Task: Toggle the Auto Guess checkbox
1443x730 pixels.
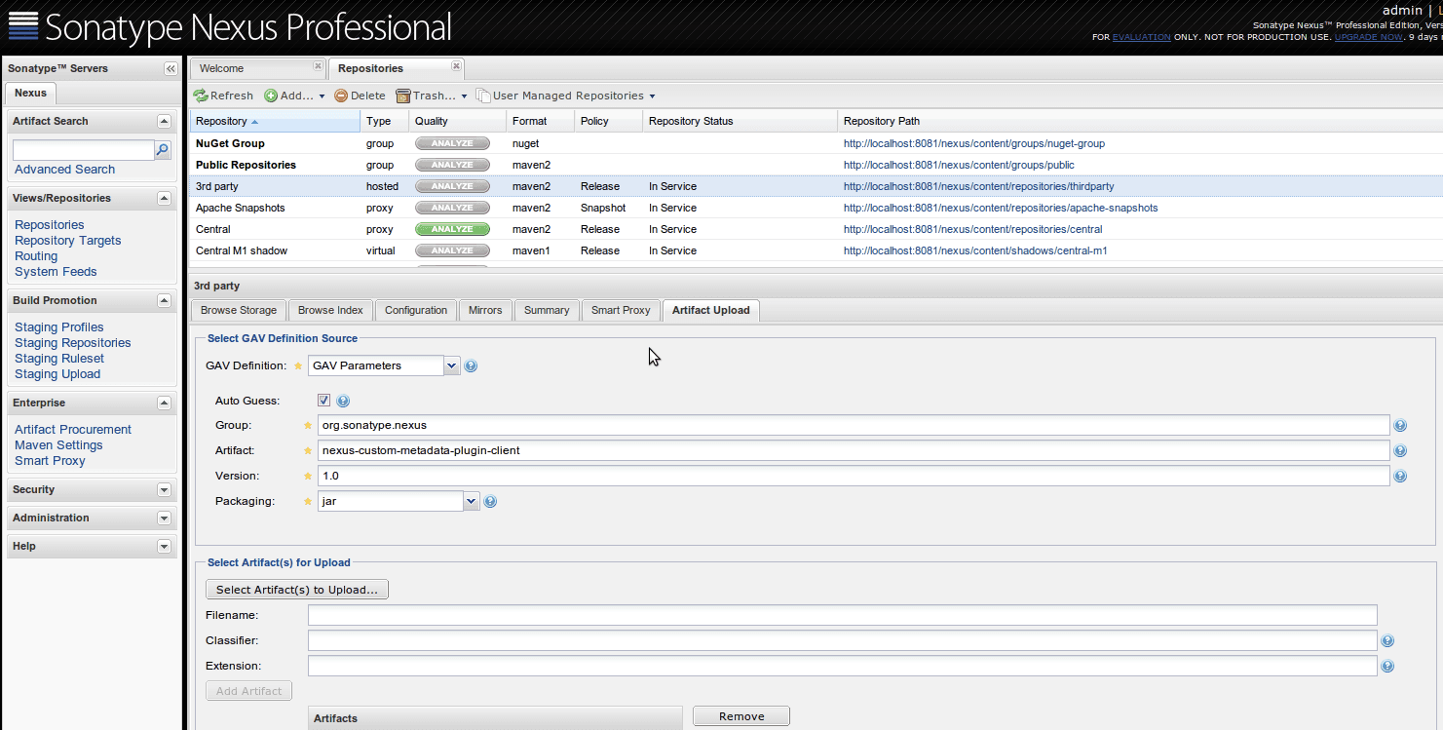Action: coord(324,401)
